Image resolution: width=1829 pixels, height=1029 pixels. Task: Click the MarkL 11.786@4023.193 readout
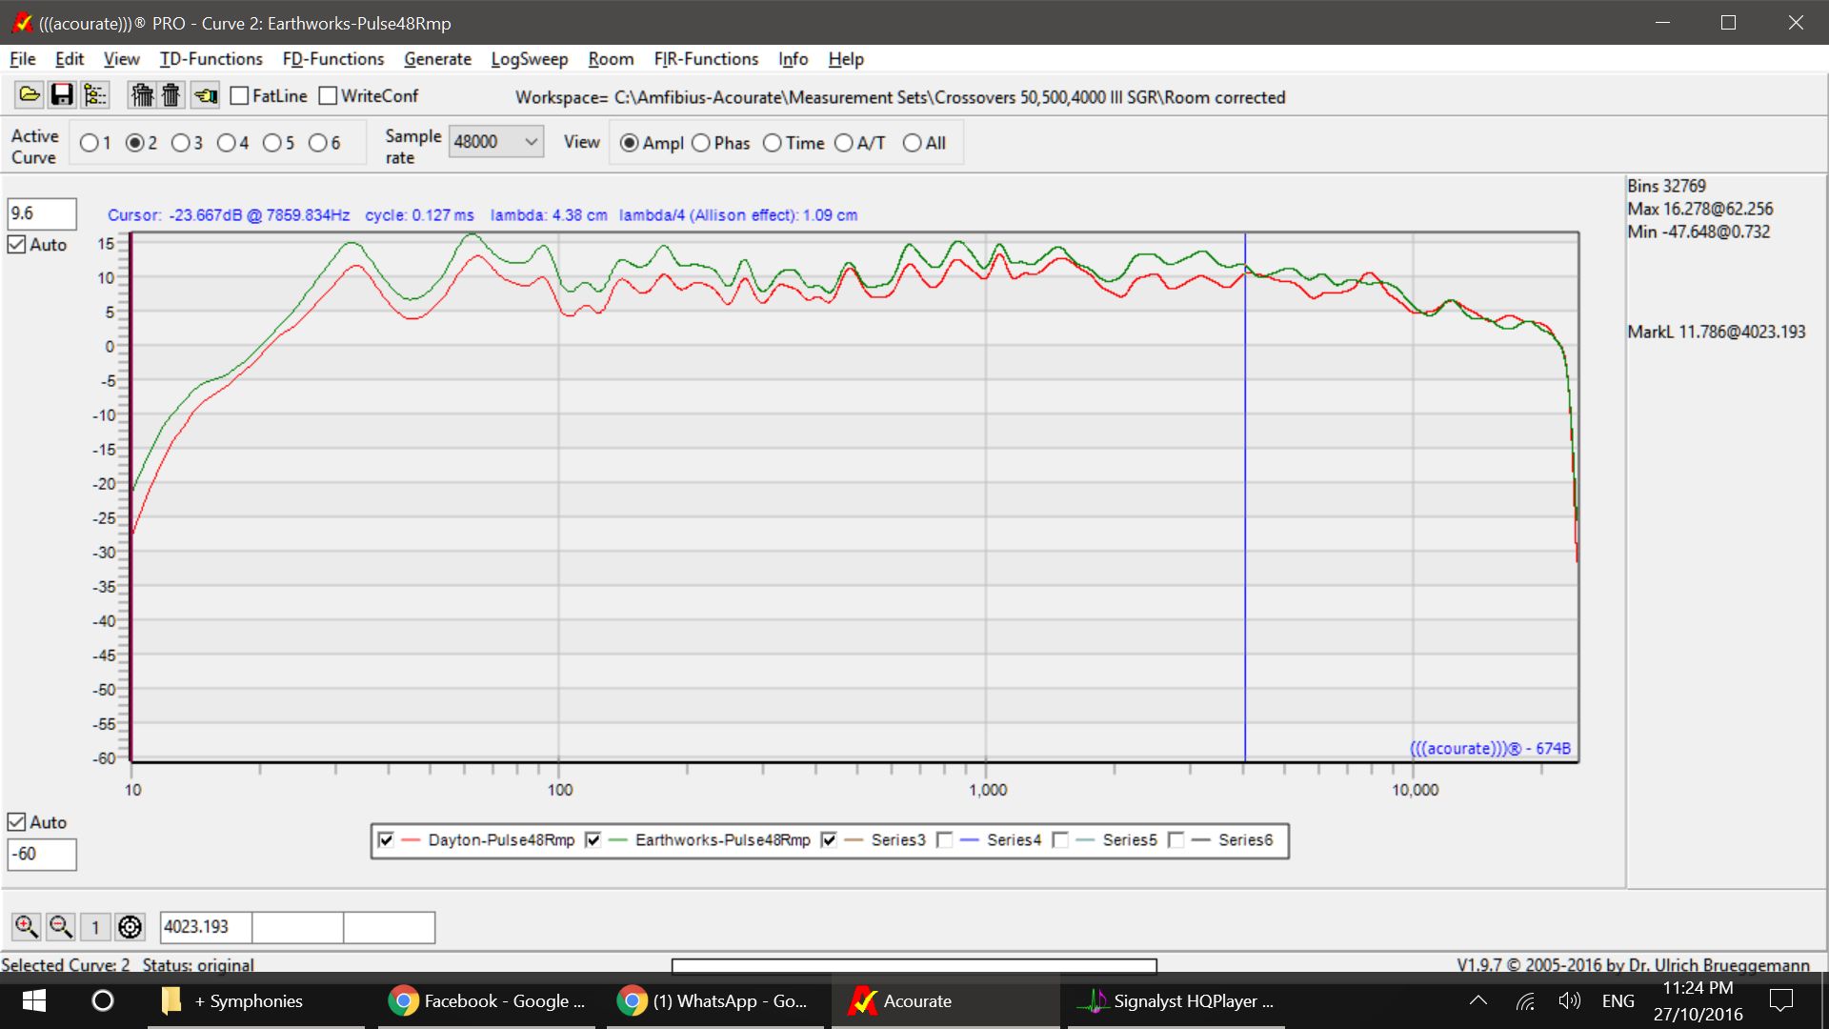(x=1716, y=332)
